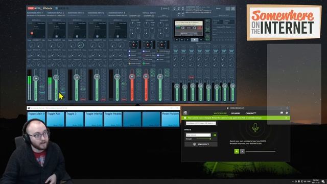
Task: Click the system clock in the taskbar
Action: coord(316,181)
